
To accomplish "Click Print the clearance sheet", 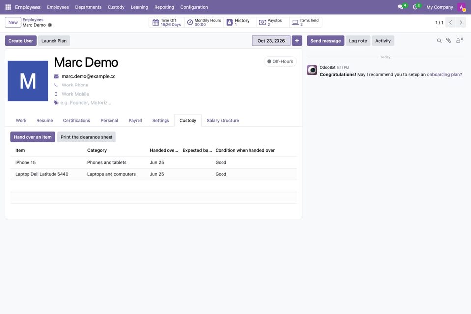I will point(86,137).
